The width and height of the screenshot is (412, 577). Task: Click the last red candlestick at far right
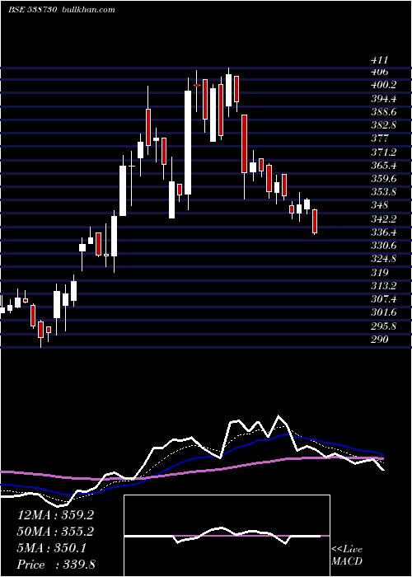pyautogui.click(x=315, y=221)
